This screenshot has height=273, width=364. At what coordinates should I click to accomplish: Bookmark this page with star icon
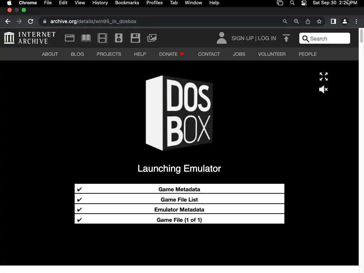(319, 21)
